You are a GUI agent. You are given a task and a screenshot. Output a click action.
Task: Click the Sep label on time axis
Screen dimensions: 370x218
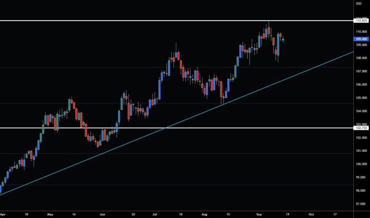[x=259, y=214]
